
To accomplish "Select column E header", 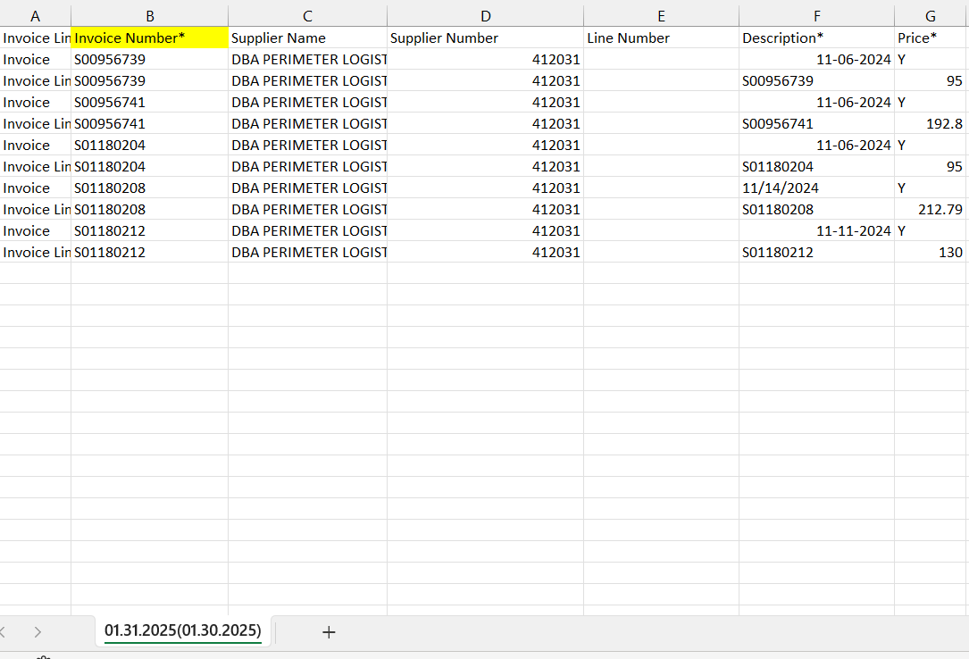I will 661,16.
